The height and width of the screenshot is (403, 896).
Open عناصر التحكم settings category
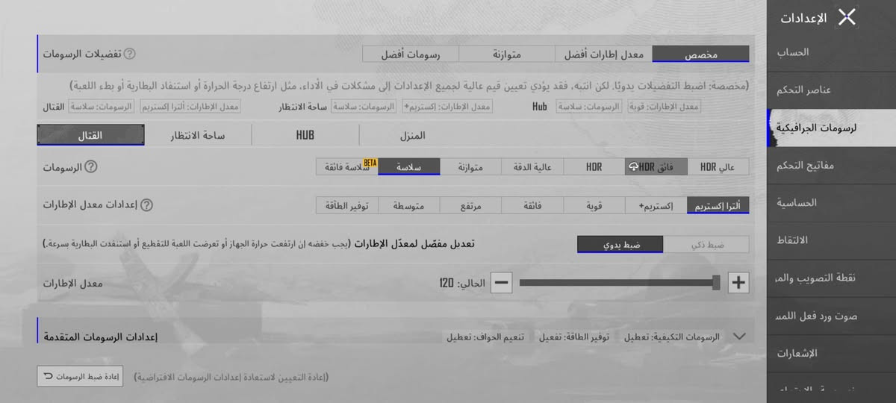pyautogui.click(x=832, y=90)
